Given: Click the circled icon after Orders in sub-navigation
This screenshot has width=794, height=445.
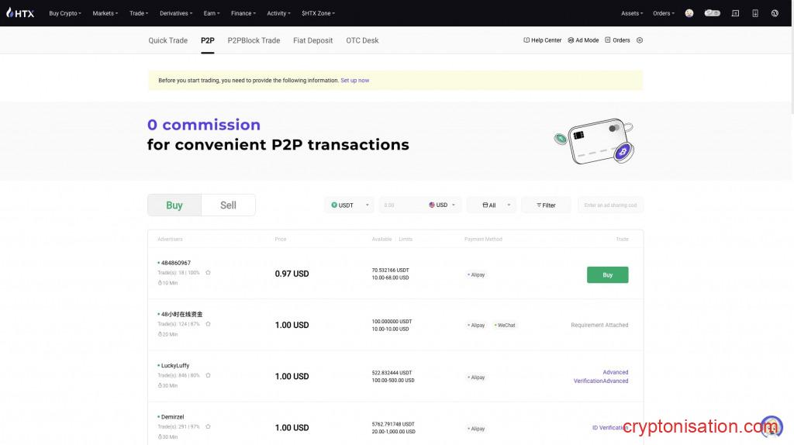Looking at the screenshot, I should (640, 40).
